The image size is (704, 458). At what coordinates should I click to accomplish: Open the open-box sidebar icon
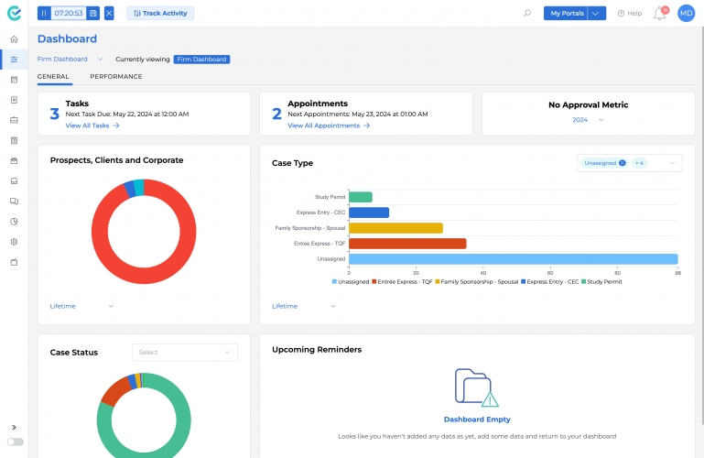tap(15, 160)
